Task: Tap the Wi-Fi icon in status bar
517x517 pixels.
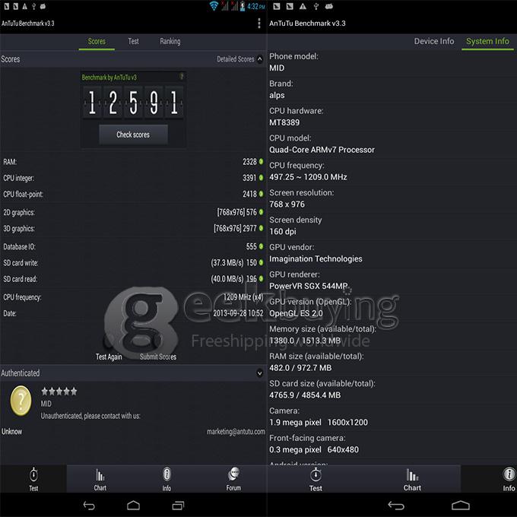Action: (214, 6)
